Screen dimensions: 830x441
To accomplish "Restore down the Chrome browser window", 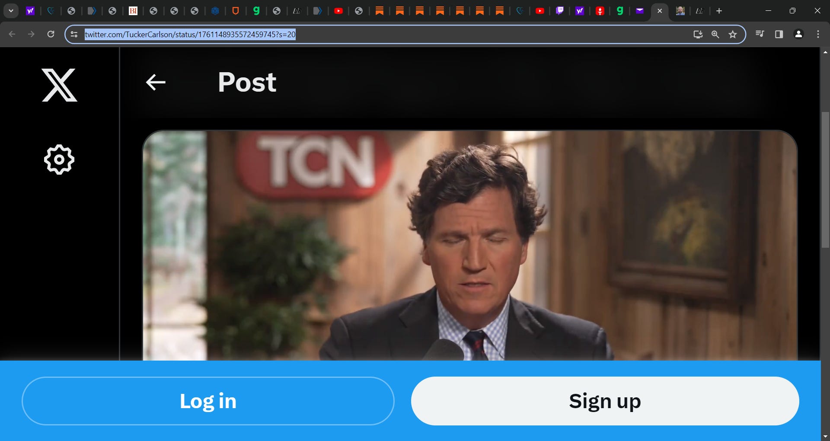I will pos(792,11).
